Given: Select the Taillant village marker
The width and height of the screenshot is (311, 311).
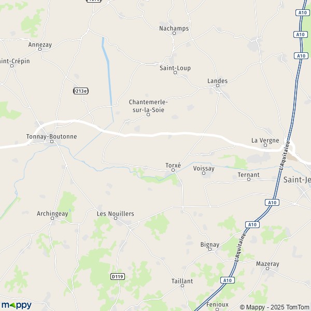Looking at the screenshot, I should coord(182,286).
